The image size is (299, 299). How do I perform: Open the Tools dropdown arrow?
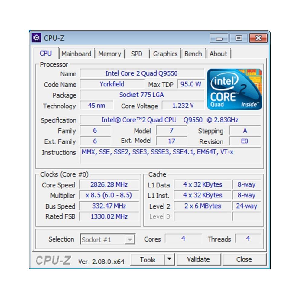click(169, 259)
